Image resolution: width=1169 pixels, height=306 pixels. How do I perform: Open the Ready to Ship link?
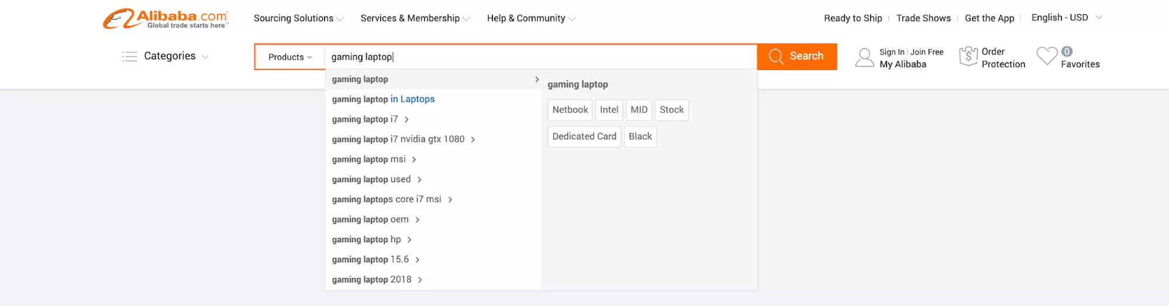[x=853, y=18]
